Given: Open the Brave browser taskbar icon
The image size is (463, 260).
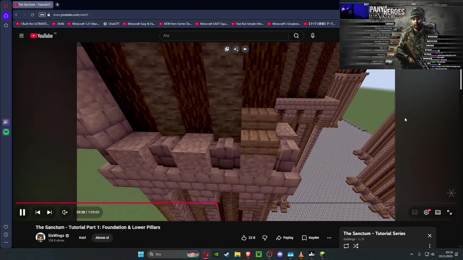Looking at the screenshot, I should click(x=248, y=254).
